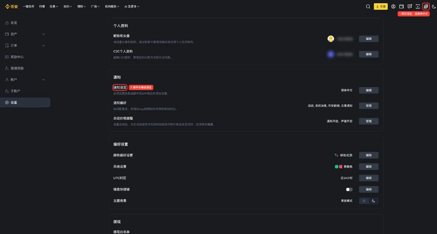Click 管理 for 自动价格提醒

click(369, 121)
